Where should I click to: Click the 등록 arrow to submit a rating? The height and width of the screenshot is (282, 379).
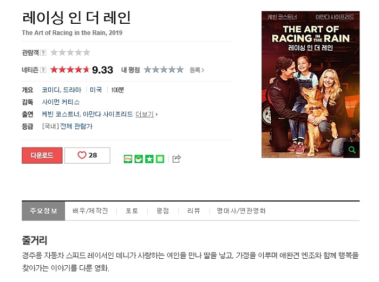point(197,70)
